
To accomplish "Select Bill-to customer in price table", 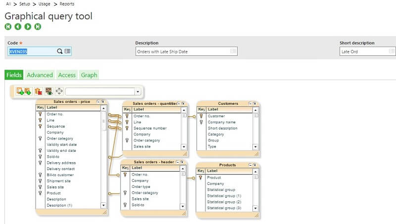I will [x=60, y=175].
